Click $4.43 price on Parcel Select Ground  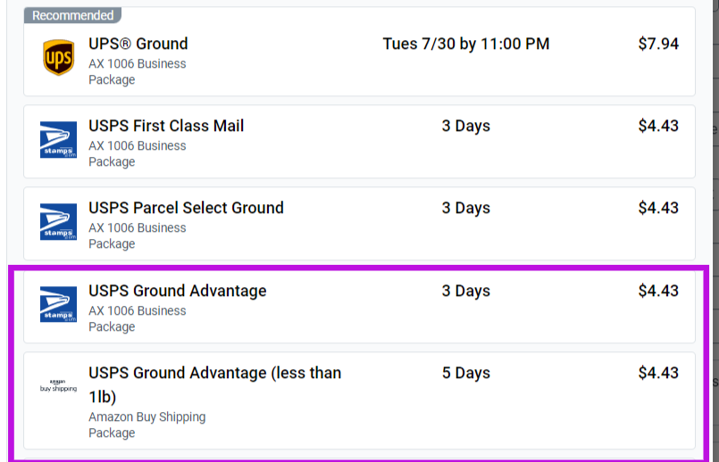coord(658,208)
